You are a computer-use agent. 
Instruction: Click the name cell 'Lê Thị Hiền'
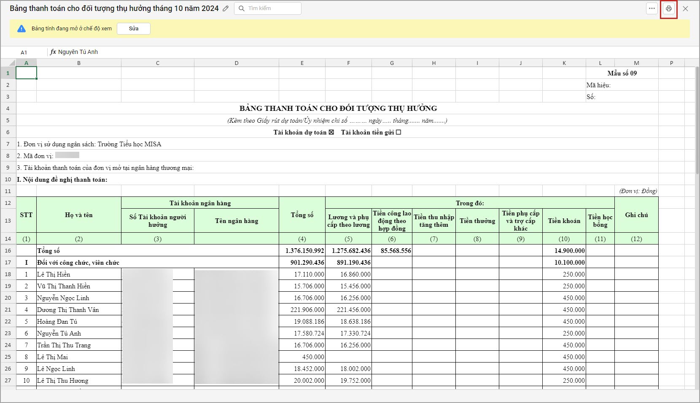tap(79, 274)
